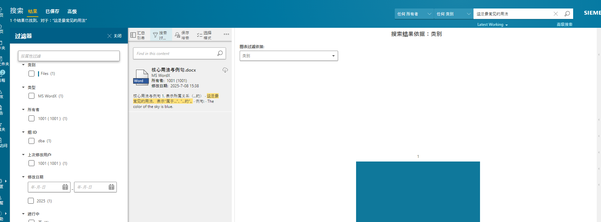Image resolution: width=601 pixels, height=222 pixels.
Task: Check the dba group ID filter
Action: pyautogui.click(x=31, y=141)
